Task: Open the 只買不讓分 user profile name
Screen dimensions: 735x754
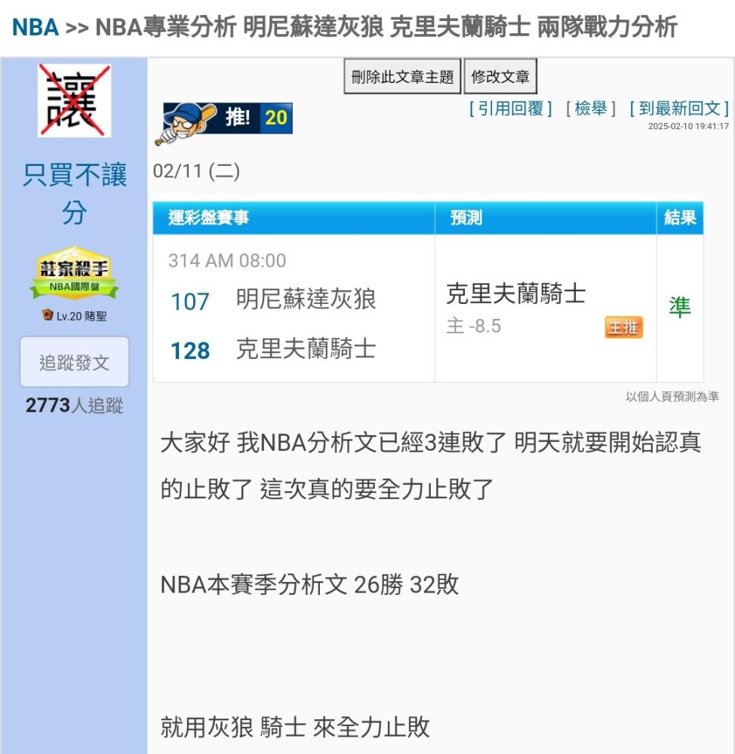Action: [75, 193]
